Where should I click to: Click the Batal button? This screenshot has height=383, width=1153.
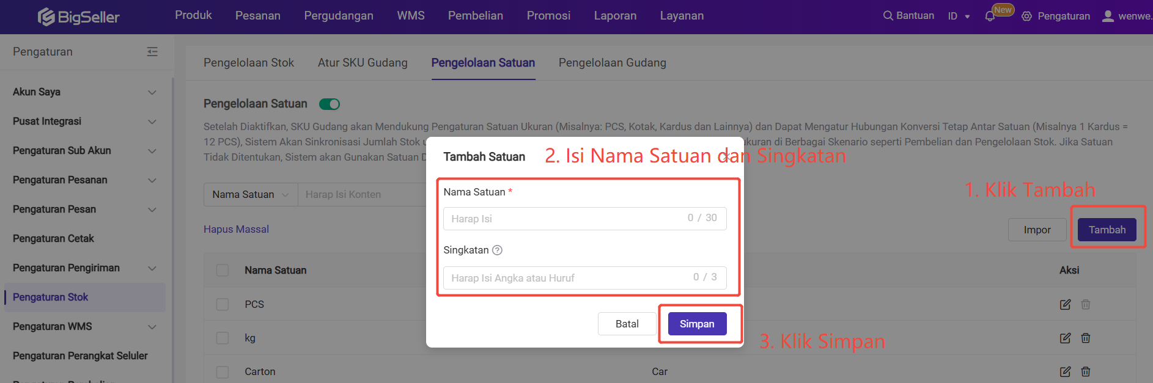pyautogui.click(x=627, y=324)
